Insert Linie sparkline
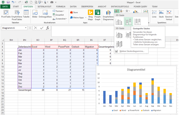 click(154, 14)
